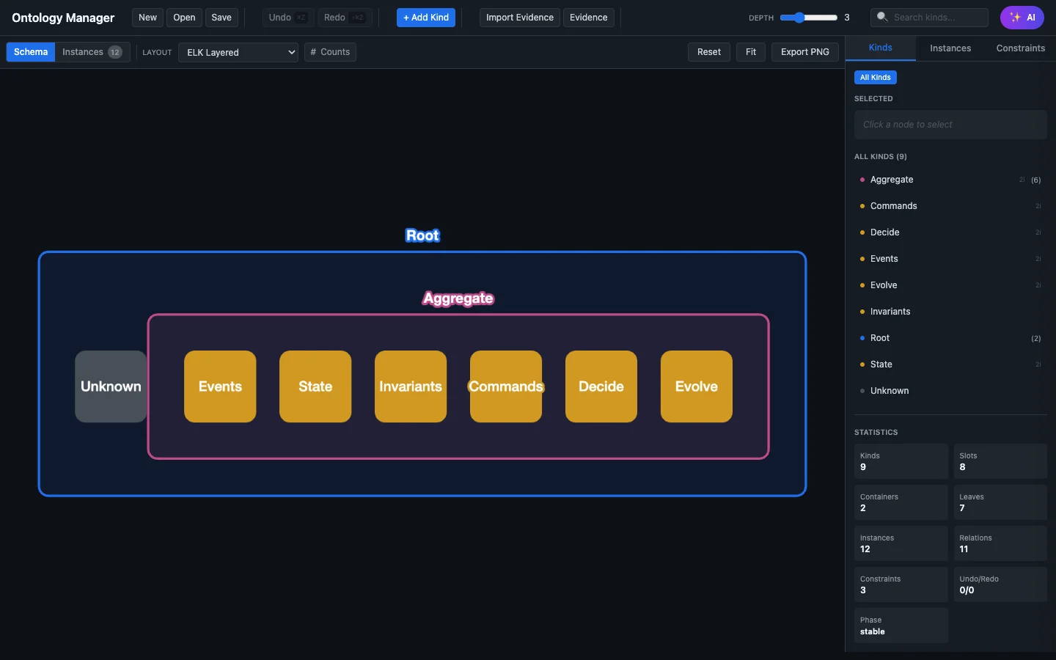Export the diagram as PNG
The image size is (1056, 660).
coord(804,52)
